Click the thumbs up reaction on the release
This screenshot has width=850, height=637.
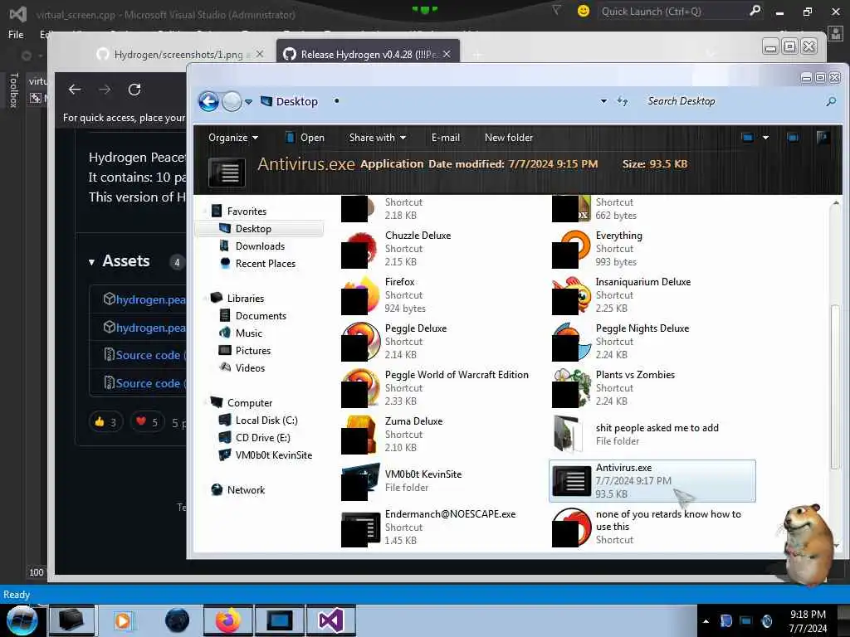pos(105,422)
